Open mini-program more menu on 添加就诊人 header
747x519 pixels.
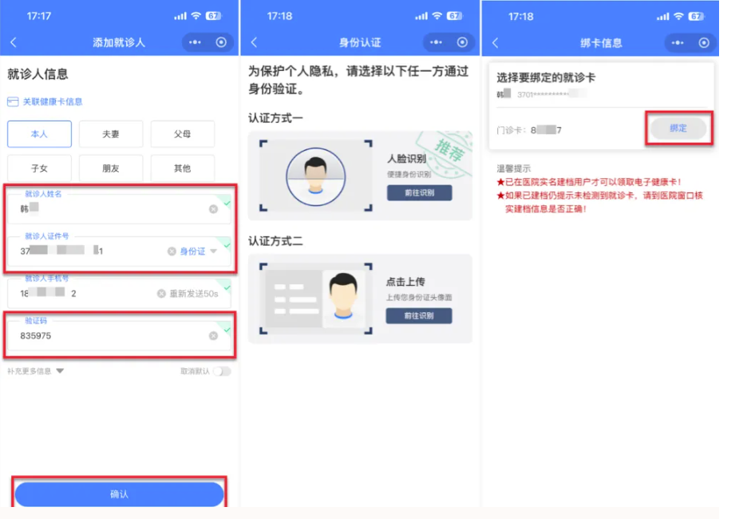click(196, 42)
